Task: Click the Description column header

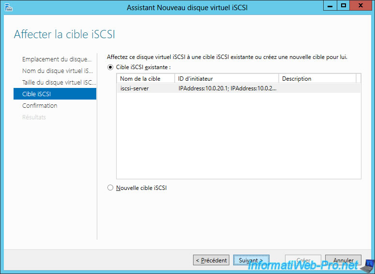Action: coord(317,79)
